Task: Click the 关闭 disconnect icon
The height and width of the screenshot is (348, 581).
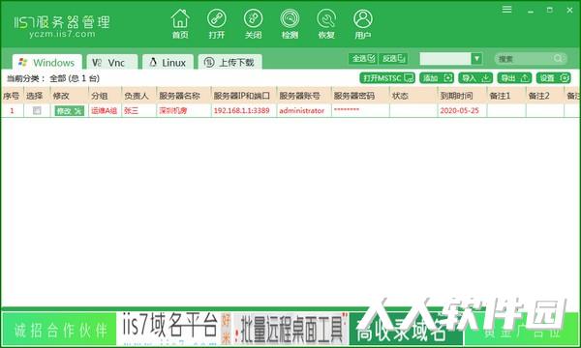Action: tap(253, 23)
